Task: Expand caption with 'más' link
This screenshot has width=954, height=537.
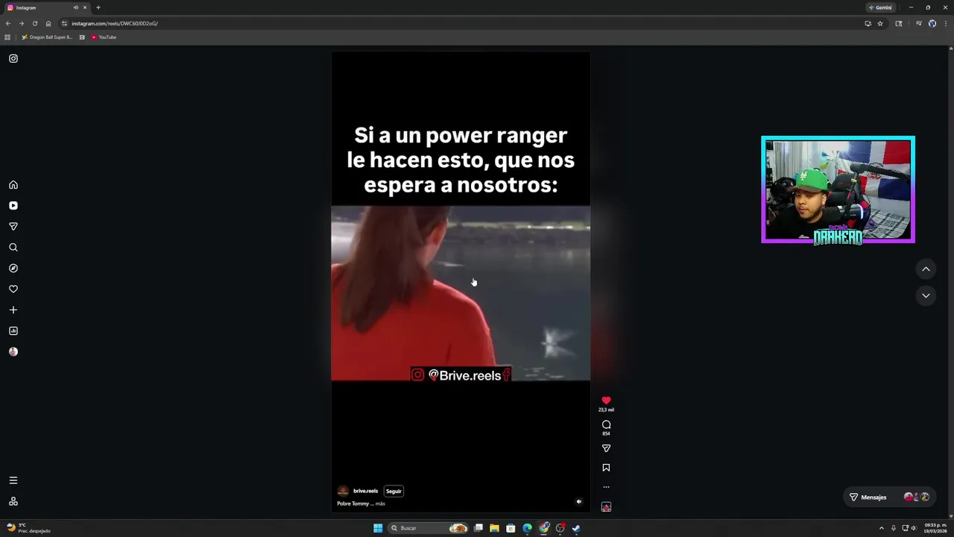Action: click(x=380, y=504)
